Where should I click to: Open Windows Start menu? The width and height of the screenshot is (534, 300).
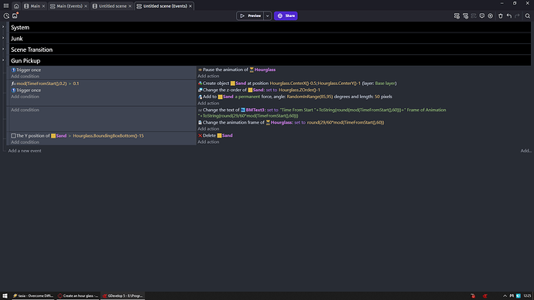(5, 296)
